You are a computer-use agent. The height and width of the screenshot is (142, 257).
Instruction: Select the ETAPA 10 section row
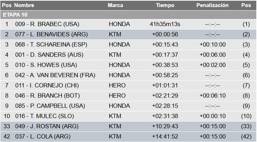(x=15, y=15)
